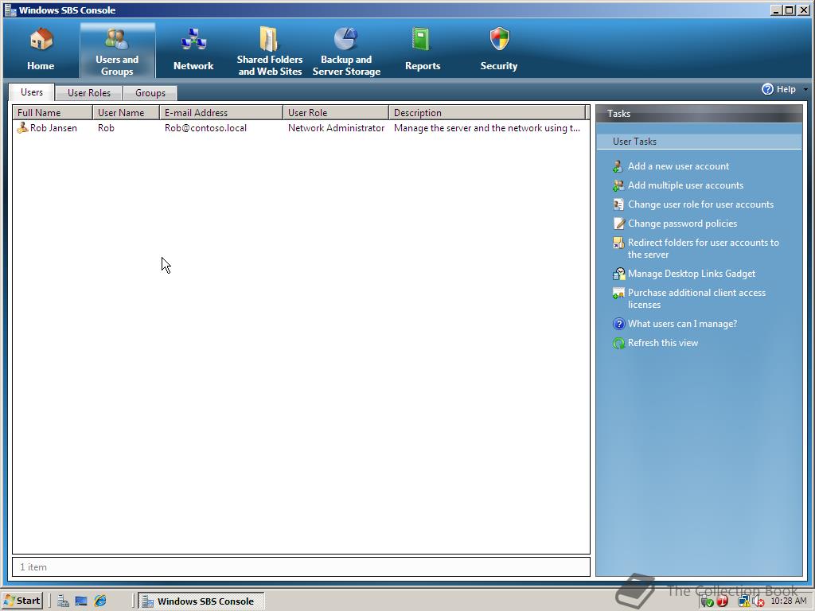The image size is (815, 611).
Task: Switch to the Groups tab
Action: [150, 92]
